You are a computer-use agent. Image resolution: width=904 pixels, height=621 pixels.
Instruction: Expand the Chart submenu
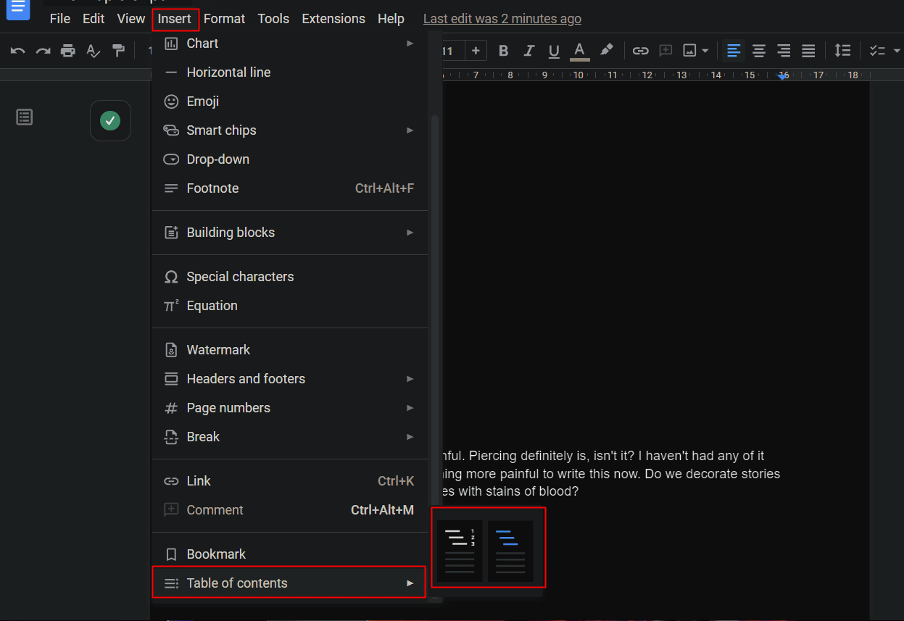pyautogui.click(x=290, y=43)
